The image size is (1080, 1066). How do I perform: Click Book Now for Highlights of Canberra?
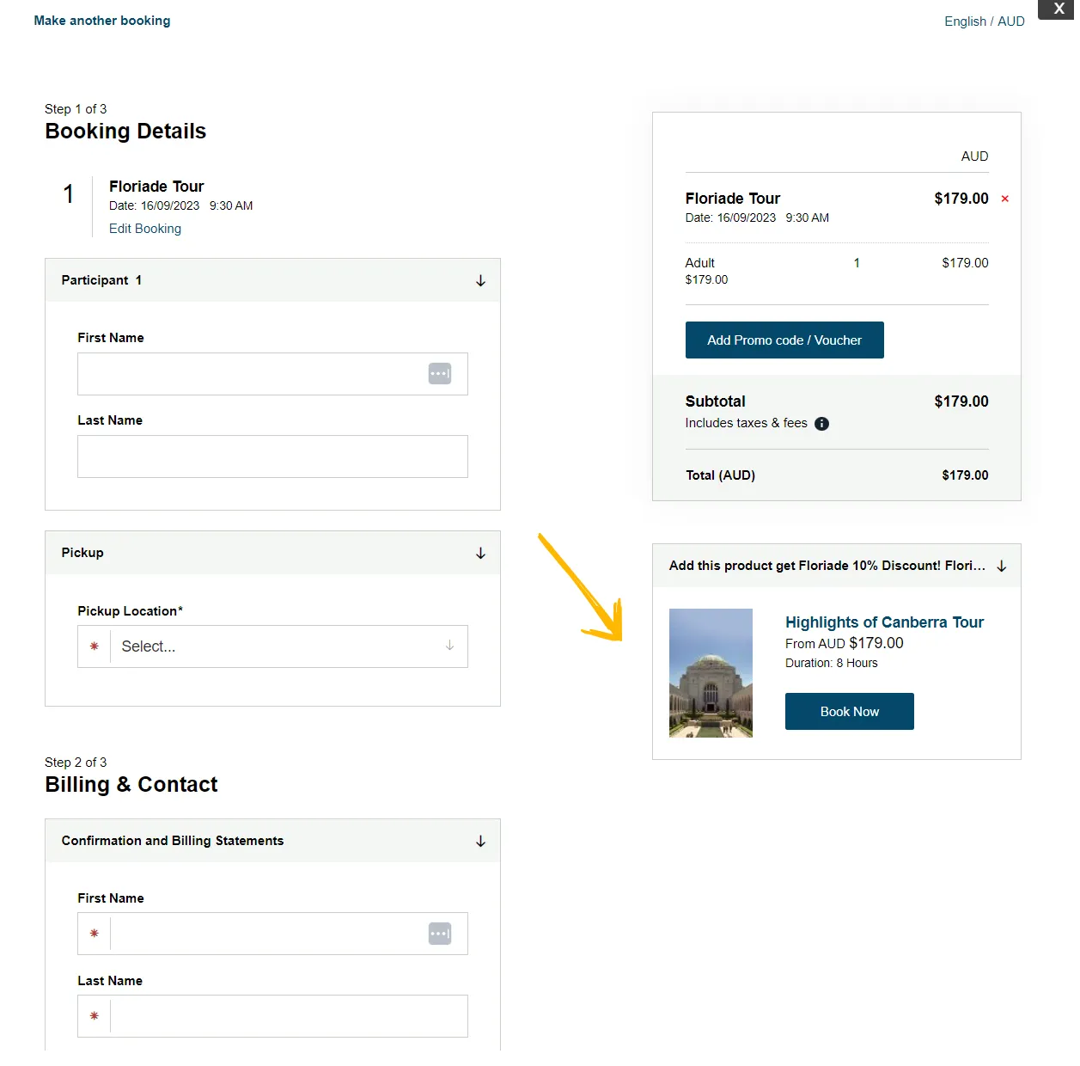pos(850,712)
